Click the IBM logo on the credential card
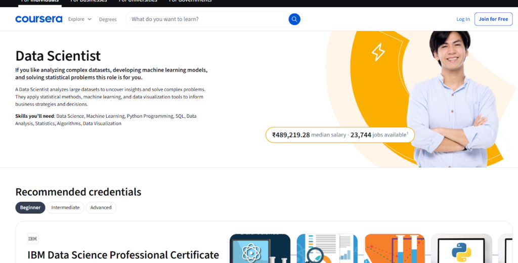 click(x=33, y=239)
